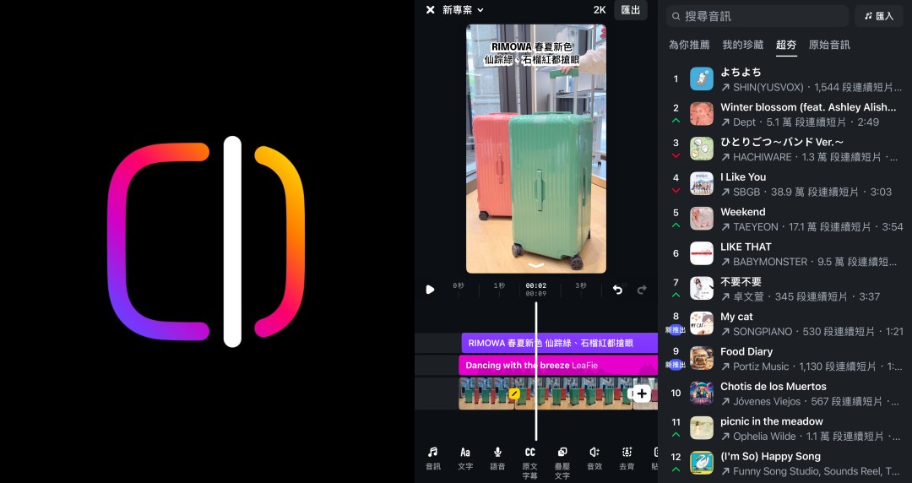Viewport: 912px width, 483px height.
Task: Tap the yellow edit marker on video clip
Action: tap(514, 394)
